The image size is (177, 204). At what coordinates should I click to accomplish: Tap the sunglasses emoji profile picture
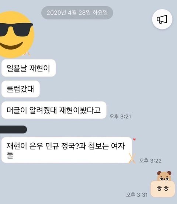[16, 35]
